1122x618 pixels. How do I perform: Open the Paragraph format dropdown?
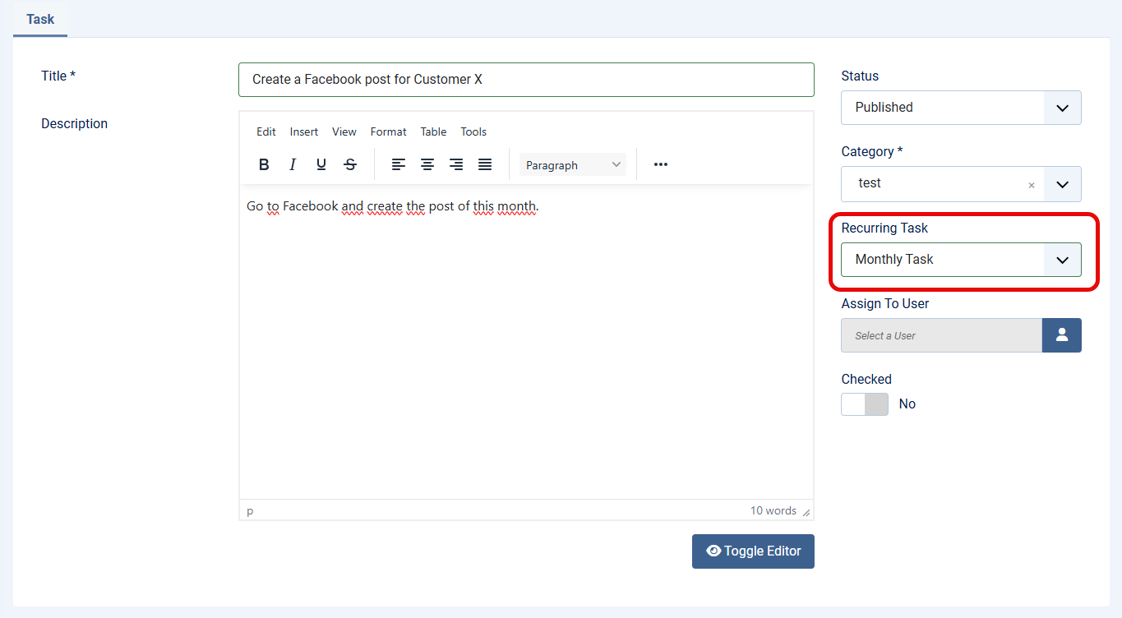click(x=572, y=165)
